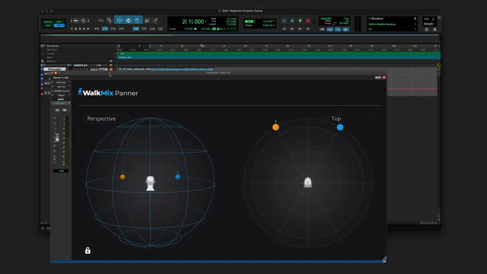Click the quantize settings icon beside Q
The width and height of the screenshot is (487, 274).
point(434,29)
